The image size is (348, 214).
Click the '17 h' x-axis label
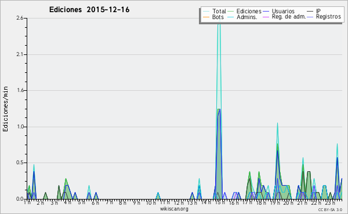[x=248, y=202]
